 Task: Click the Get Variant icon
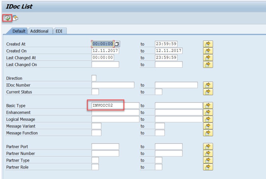tap(15, 18)
